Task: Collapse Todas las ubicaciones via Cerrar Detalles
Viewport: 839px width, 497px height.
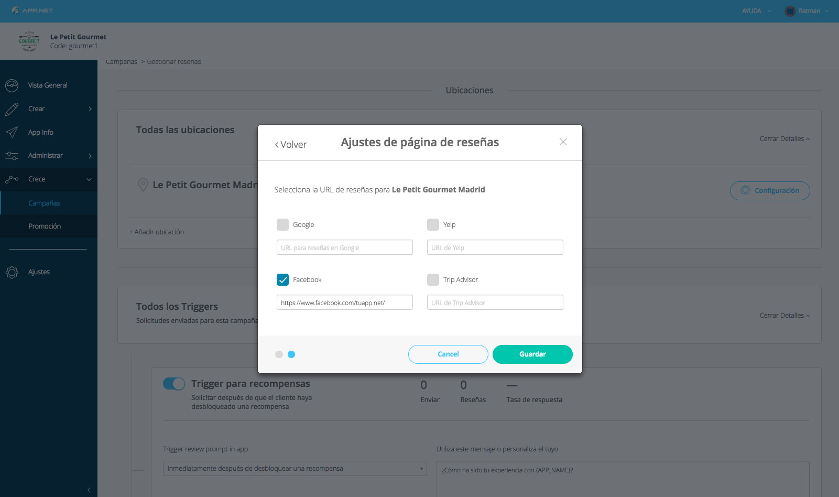Action: (784, 139)
